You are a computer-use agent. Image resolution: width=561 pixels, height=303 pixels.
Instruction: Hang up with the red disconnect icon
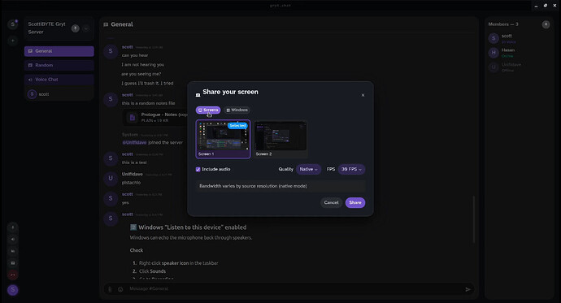(13, 275)
